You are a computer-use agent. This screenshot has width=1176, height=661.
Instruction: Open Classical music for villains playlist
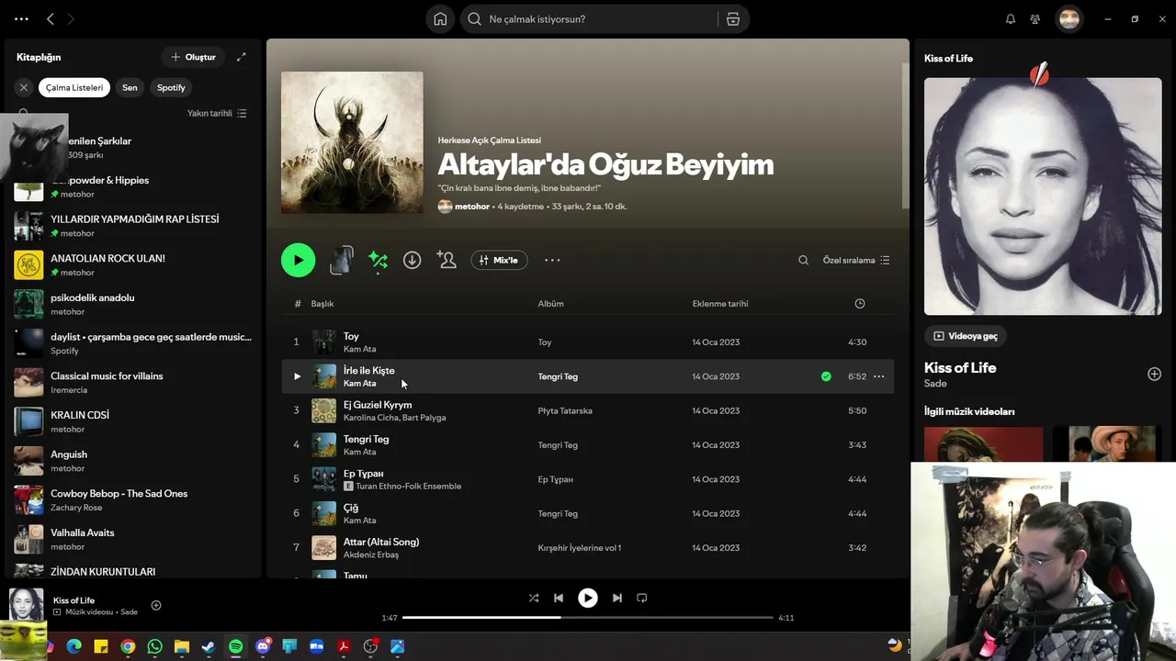pyautogui.click(x=133, y=383)
